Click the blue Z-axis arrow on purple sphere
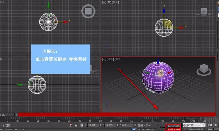 pos(158,61)
